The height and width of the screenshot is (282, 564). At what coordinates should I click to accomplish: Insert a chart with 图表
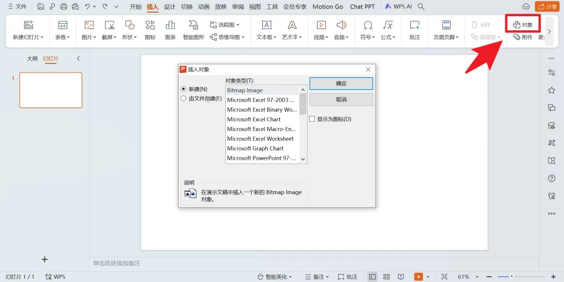point(170,25)
